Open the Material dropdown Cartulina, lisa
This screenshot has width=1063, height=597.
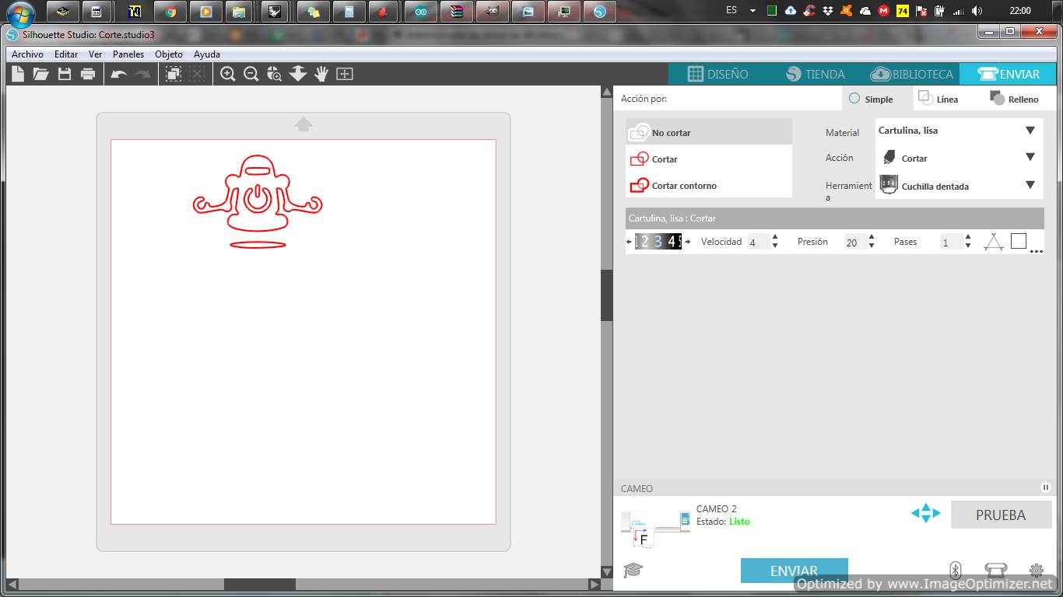coord(958,131)
